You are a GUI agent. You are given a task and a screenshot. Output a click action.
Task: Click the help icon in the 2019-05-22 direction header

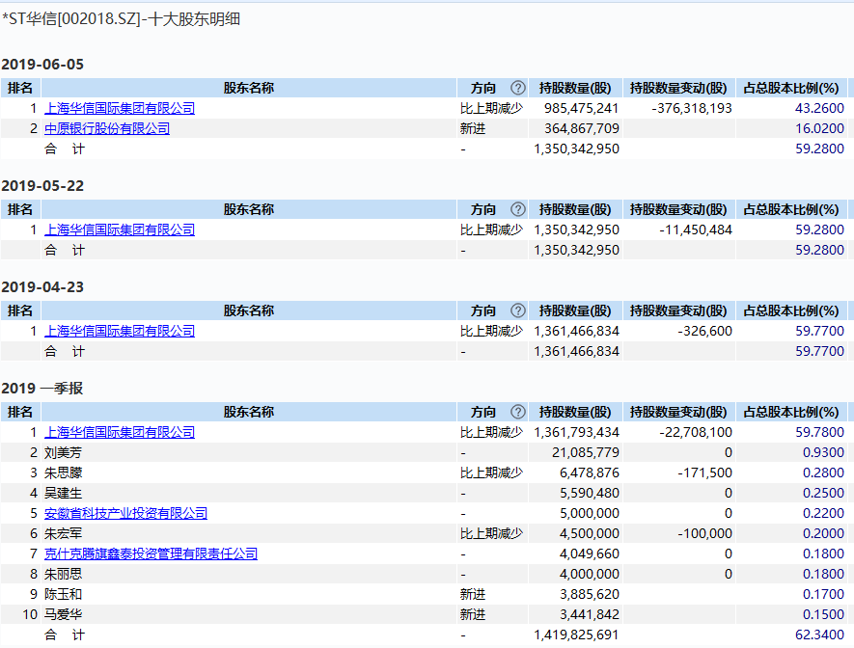pyautogui.click(x=518, y=209)
